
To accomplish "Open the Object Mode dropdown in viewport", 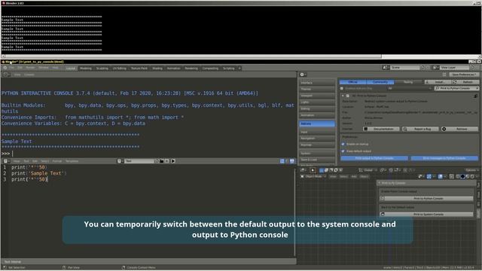I will (x=313, y=176).
